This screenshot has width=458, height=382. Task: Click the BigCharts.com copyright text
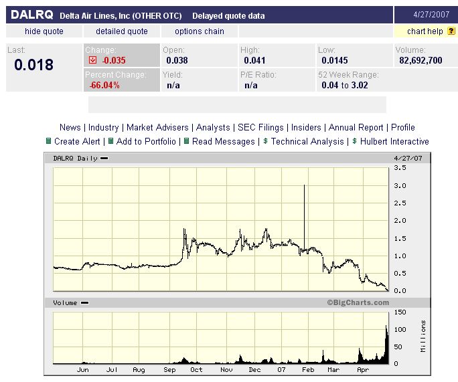pos(358,302)
